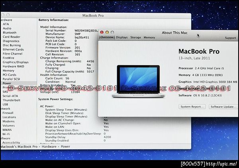This screenshot has height=168, width=239.
Task: Click the Full Charge Capacity value 5017
Action: point(90,71)
